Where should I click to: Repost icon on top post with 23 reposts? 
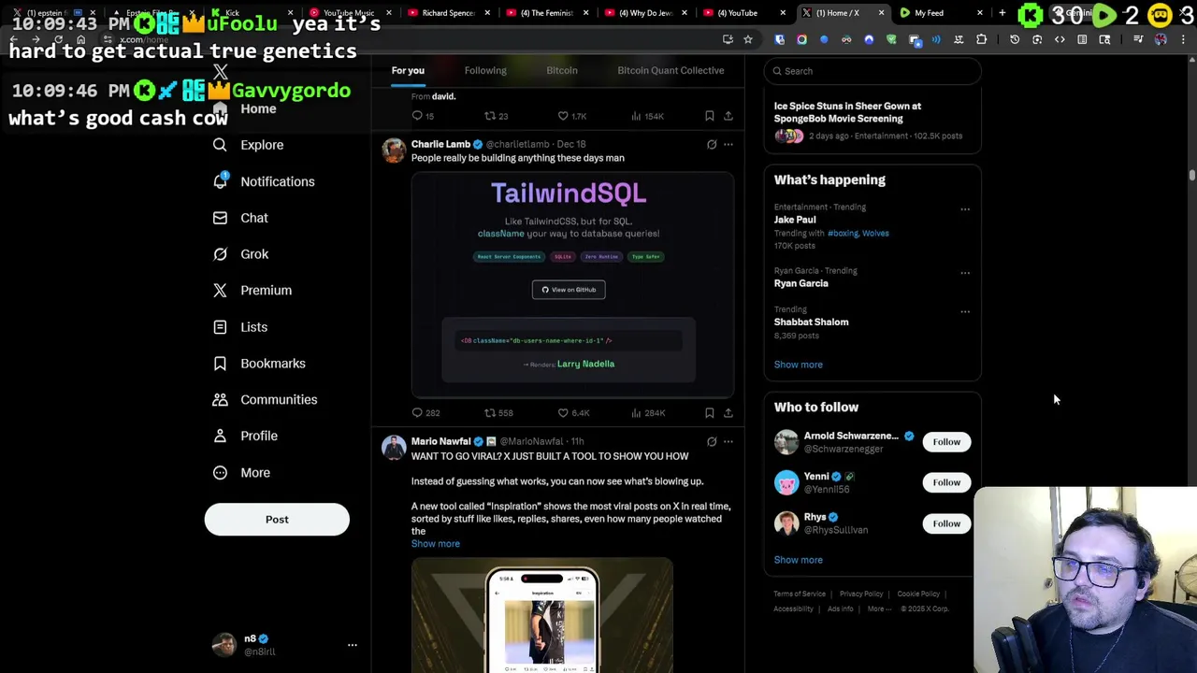496,116
